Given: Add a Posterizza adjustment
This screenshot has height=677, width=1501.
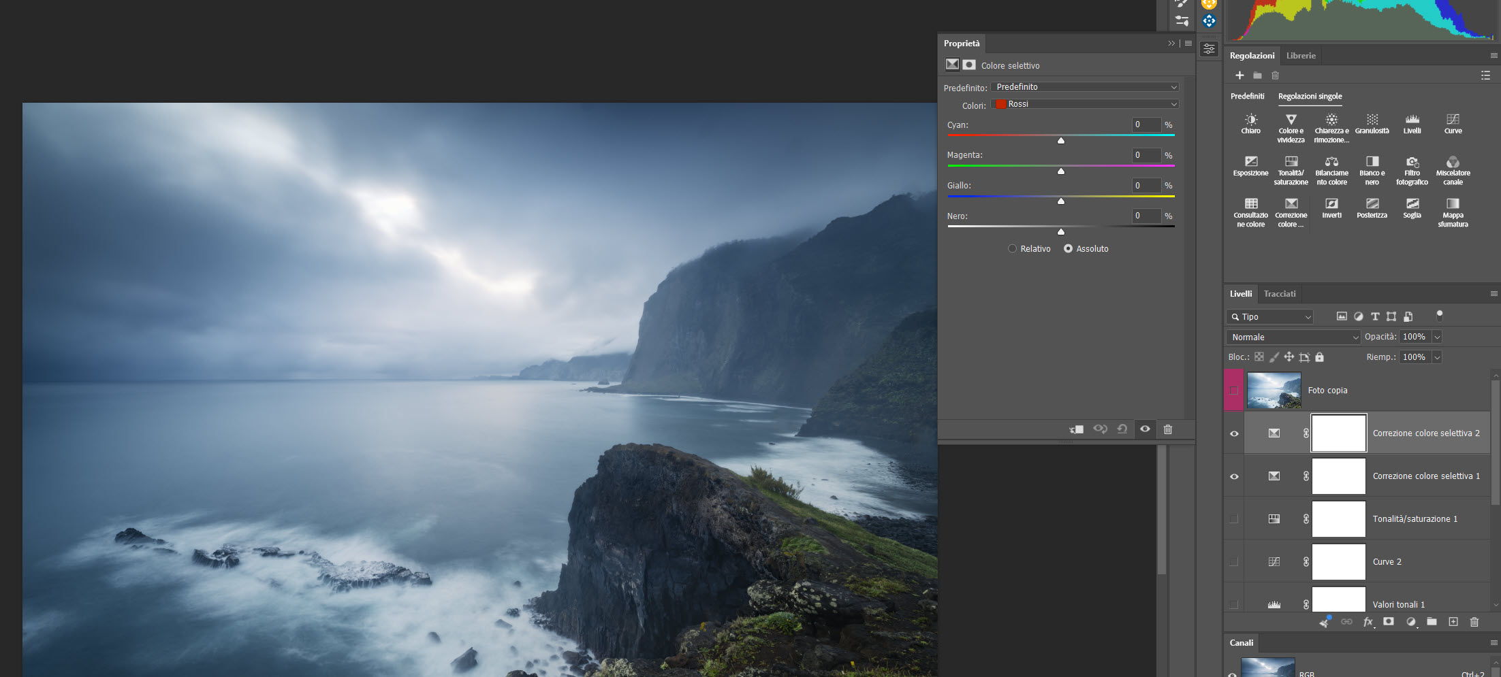Looking at the screenshot, I should click(x=1372, y=208).
